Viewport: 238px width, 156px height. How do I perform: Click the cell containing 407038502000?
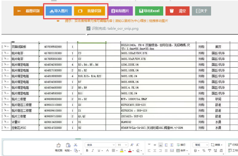pos(53,47)
